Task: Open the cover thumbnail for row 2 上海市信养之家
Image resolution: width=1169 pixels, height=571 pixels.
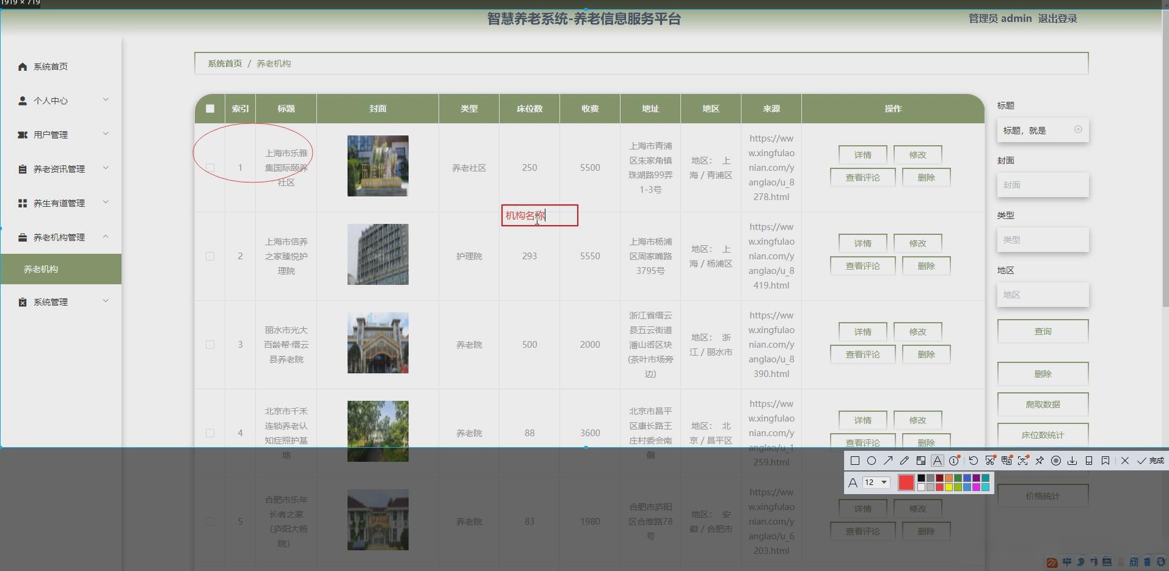Action: coord(378,254)
